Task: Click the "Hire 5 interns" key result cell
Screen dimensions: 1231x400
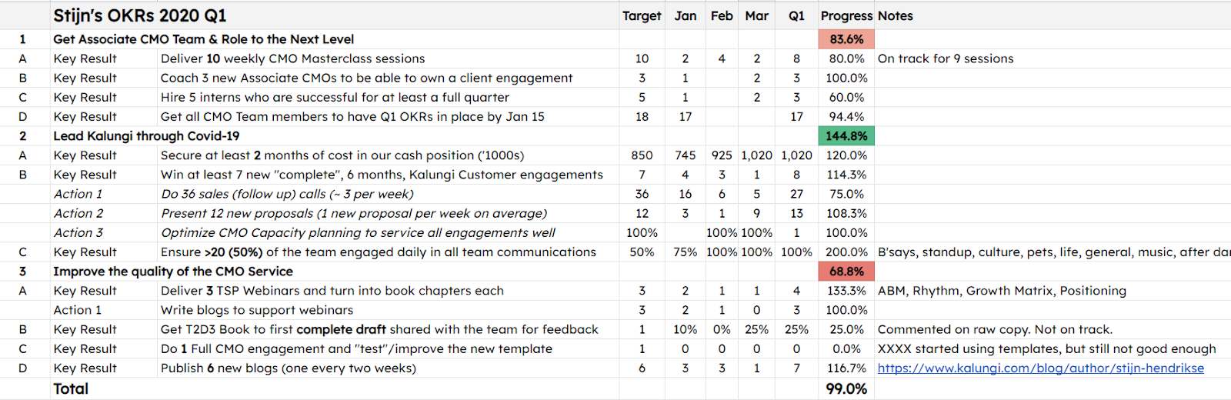Action: (335, 98)
